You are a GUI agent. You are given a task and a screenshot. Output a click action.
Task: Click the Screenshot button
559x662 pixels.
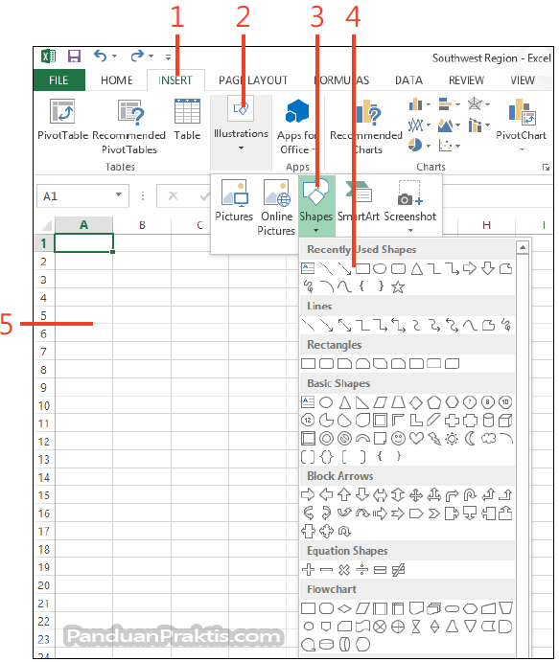tap(409, 206)
